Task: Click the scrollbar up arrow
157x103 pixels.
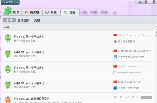Action: 156,26
